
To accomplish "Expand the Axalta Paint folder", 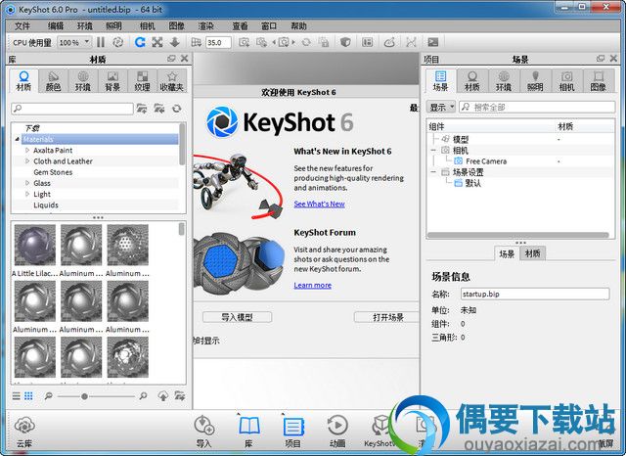I will coord(27,150).
